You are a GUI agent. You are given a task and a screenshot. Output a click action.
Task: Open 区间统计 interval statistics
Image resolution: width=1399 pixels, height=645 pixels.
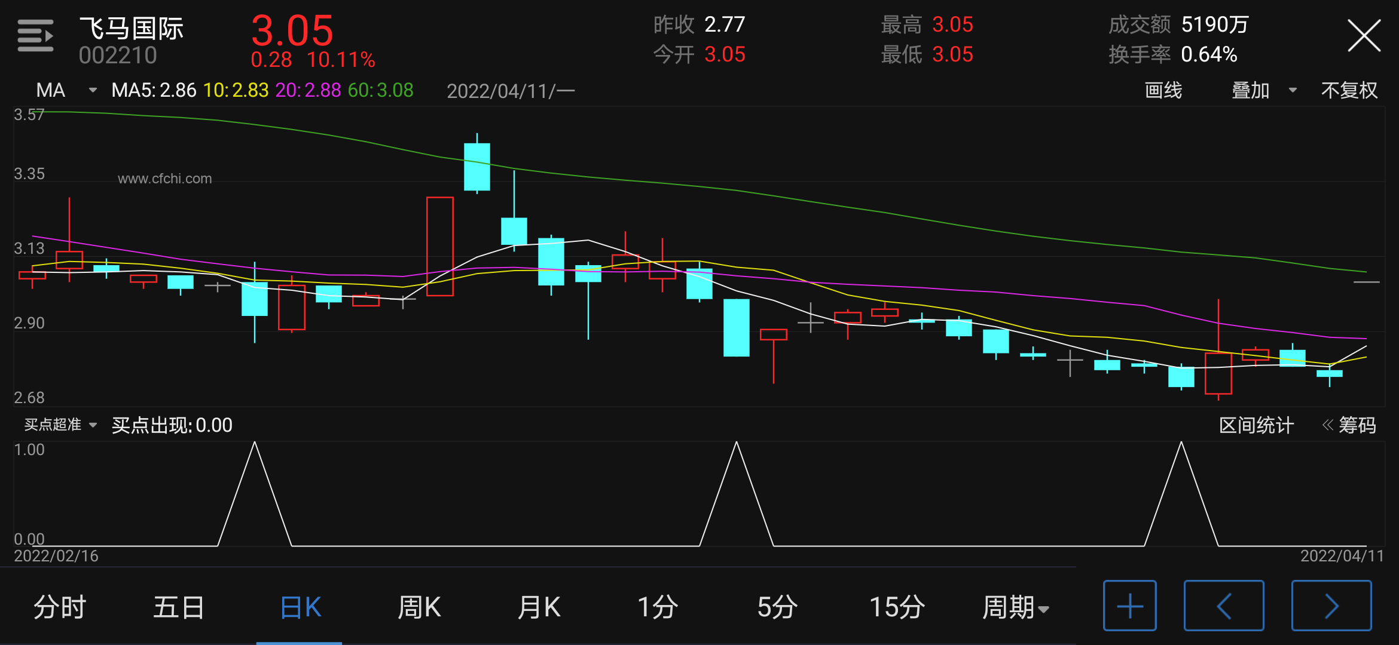[1256, 425]
